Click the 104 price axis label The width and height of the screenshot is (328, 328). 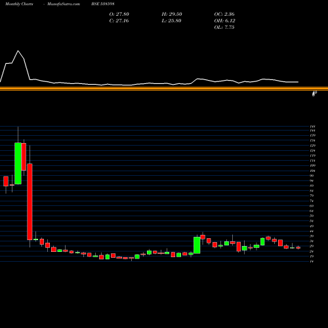[312, 171]
